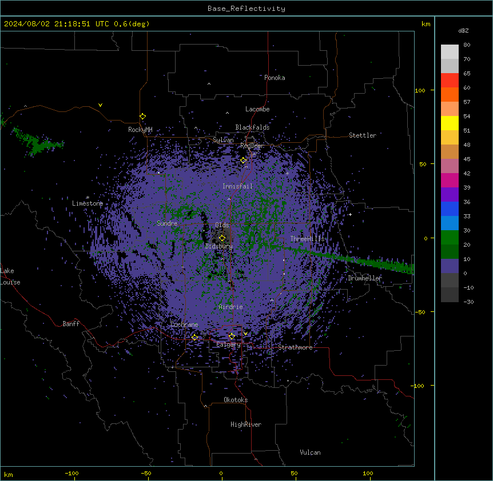Click the Vulcan label

(x=310, y=452)
